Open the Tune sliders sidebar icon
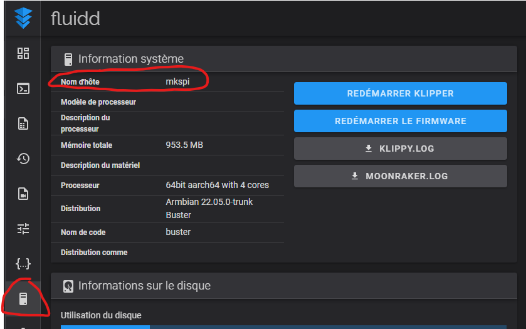 23,229
